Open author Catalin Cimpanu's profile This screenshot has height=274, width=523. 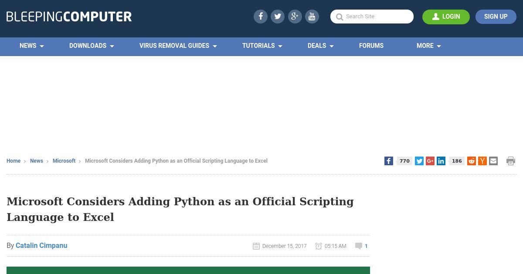click(x=41, y=246)
